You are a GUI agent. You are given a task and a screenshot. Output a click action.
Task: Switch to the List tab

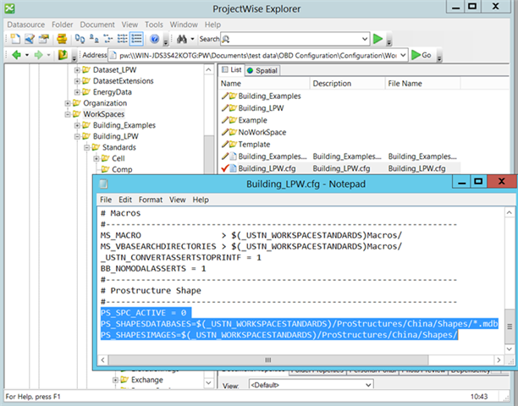point(232,69)
